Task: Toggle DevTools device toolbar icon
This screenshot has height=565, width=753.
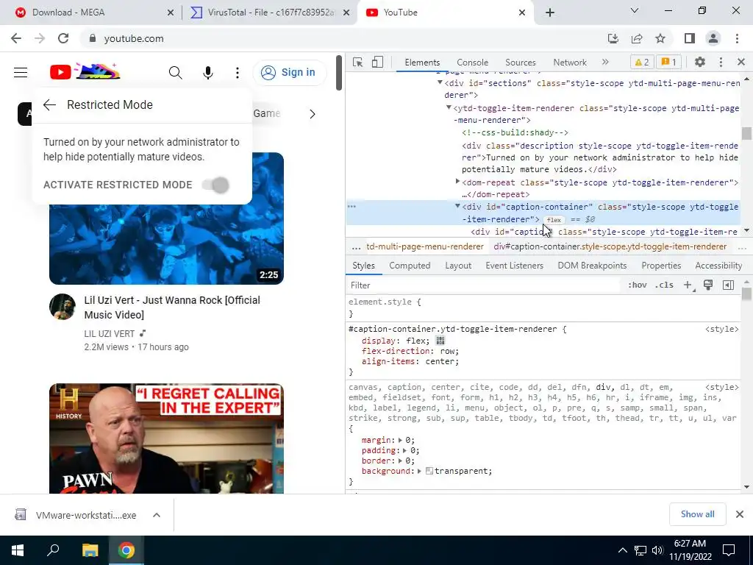Action: click(377, 63)
